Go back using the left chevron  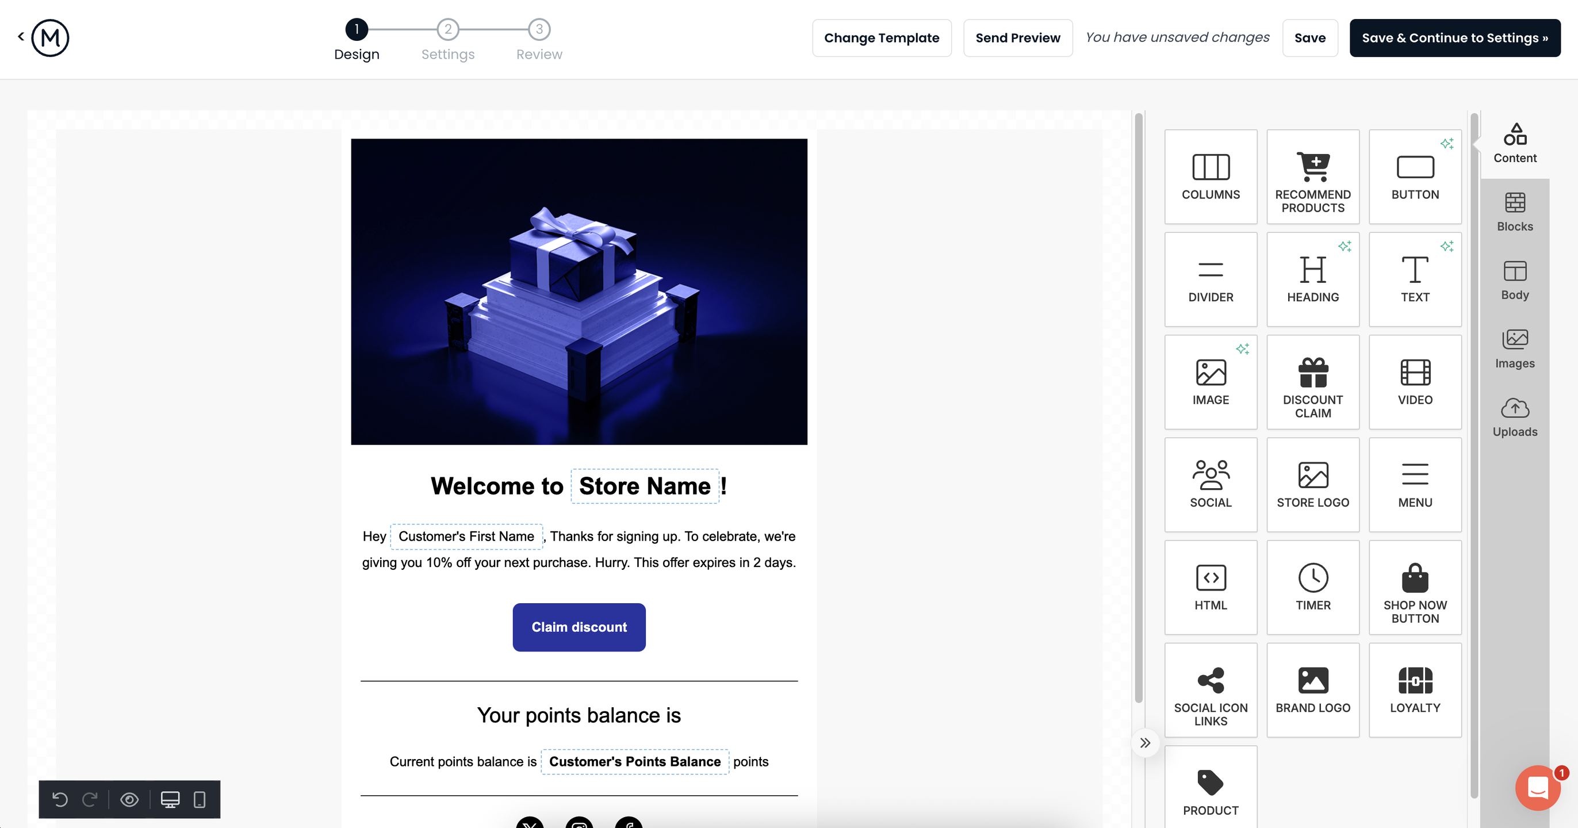click(21, 37)
